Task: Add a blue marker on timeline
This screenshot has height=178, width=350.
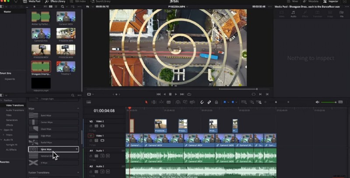Action: [233, 102]
